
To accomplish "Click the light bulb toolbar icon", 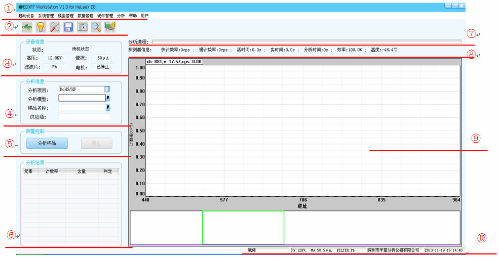I will point(41,27).
